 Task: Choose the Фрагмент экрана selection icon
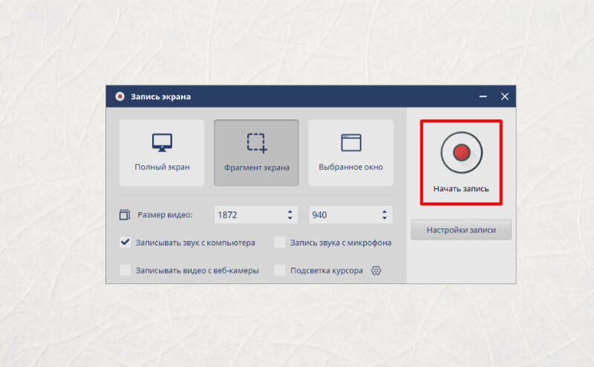257,142
